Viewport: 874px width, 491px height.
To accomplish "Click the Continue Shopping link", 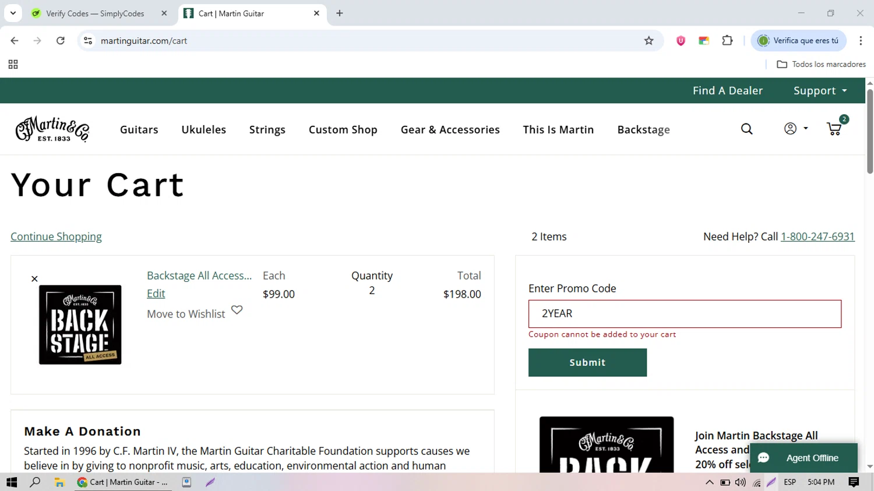I will (x=56, y=236).
